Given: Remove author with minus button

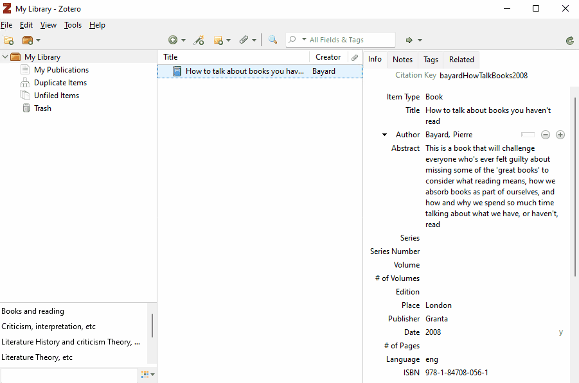Looking at the screenshot, I should click(x=546, y=135).
